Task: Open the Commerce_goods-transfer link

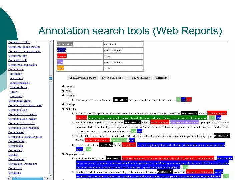Action: pyautogui.click(x=24, y=47)
